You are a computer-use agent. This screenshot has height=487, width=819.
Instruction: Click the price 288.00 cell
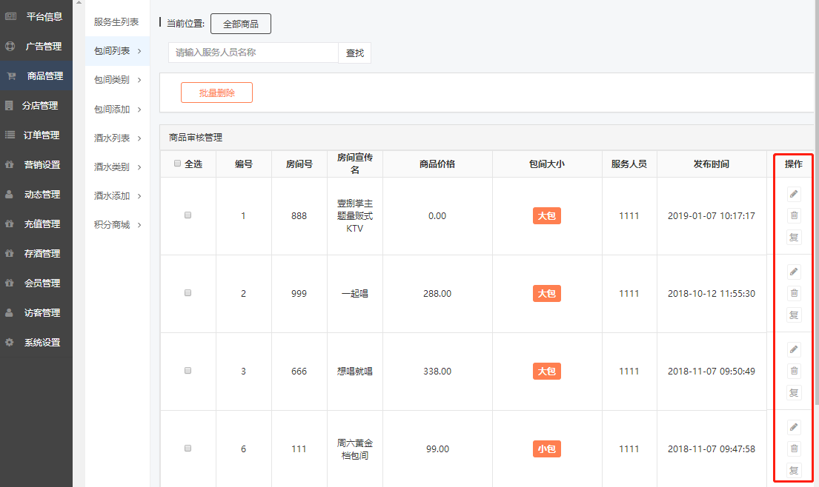point(437,294)
